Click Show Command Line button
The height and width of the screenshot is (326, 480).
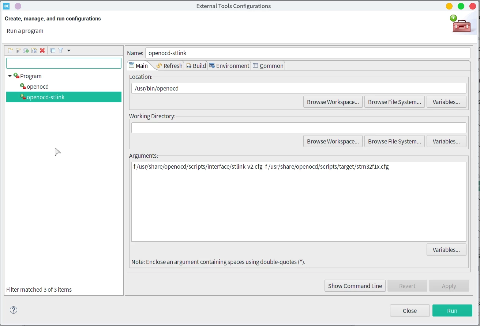coord(355,286)
